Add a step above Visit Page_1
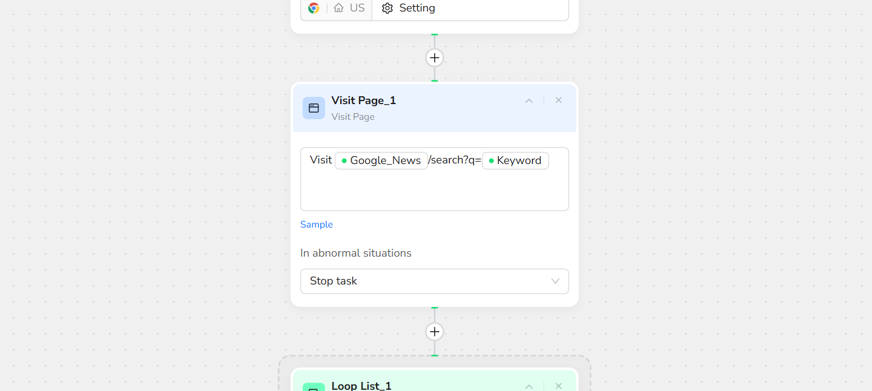 coord(434,58)
